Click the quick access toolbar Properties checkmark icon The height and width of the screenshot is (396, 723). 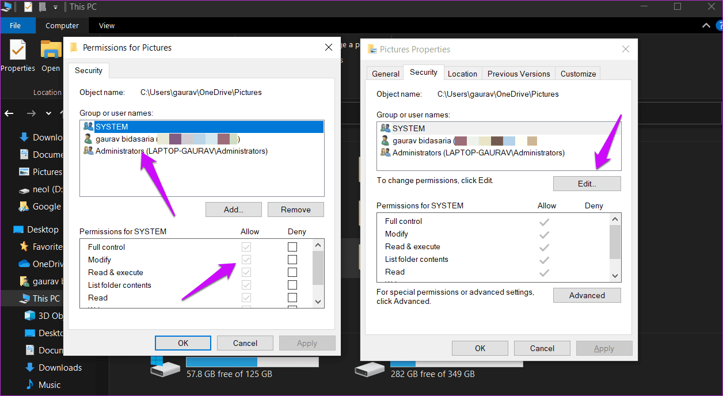tap(28, 7)
